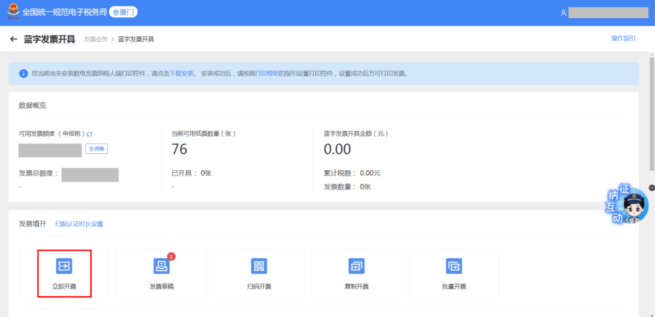
Task: Open 扫脸认证时长设置 settings link
Action: [x=79, y=224]
